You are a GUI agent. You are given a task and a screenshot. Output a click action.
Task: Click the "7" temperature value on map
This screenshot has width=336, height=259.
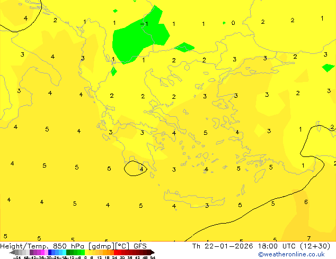[x=309, y=238]
